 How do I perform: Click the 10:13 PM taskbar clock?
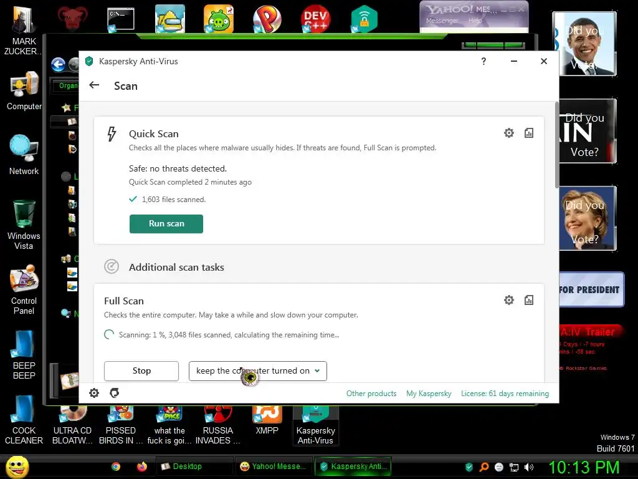584,467
